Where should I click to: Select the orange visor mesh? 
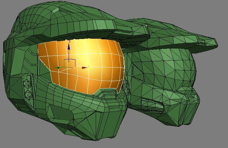tap(81, 66)
